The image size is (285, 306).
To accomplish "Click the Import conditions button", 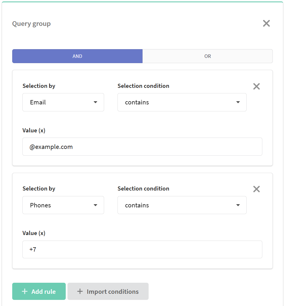I will (108, 291).
